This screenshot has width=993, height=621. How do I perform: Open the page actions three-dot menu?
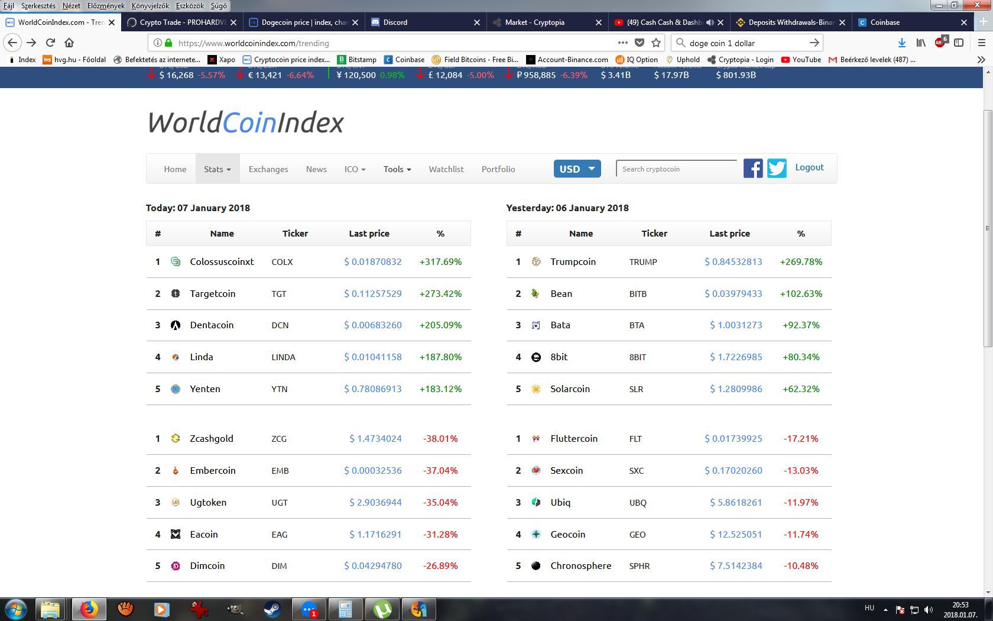(623, 43)
